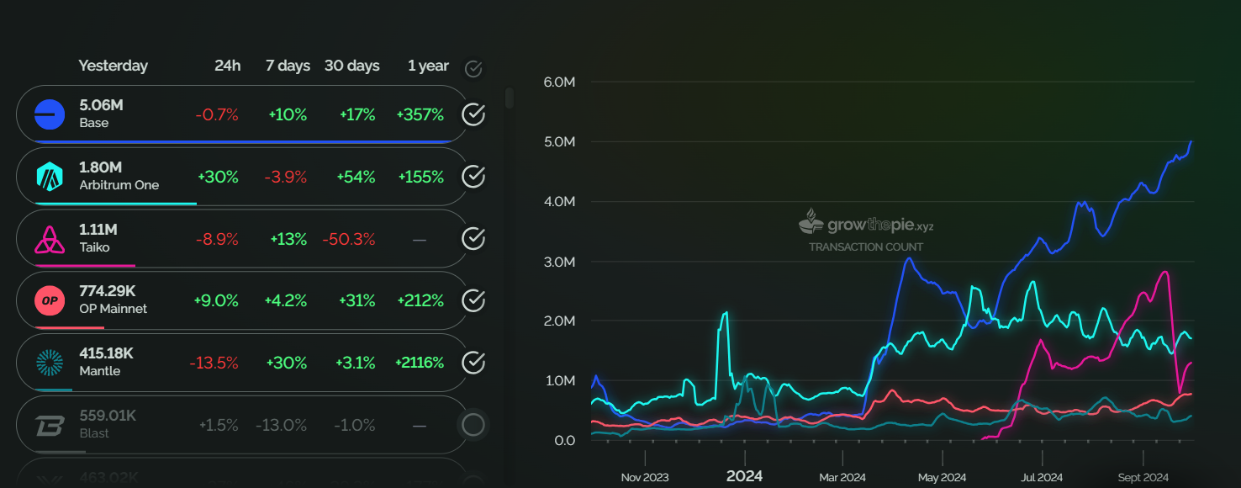The width and height of the screenshot is (1241, 488).
Task: Click the Taiko logo icon
Action: (50, 239)
